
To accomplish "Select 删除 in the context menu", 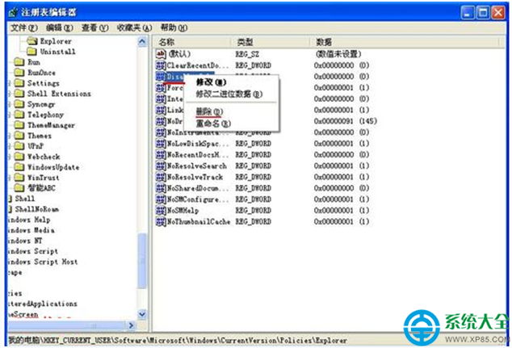I will point(208,111).
